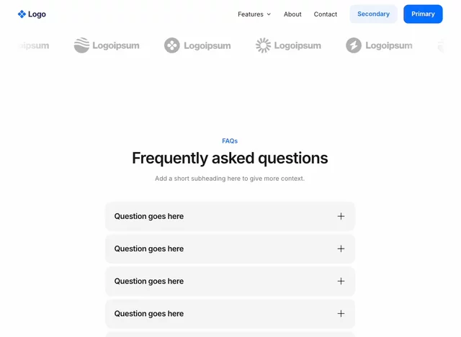Click the plus icon on first question
This screenshot has height=337, width=461.
coord(341,216)
